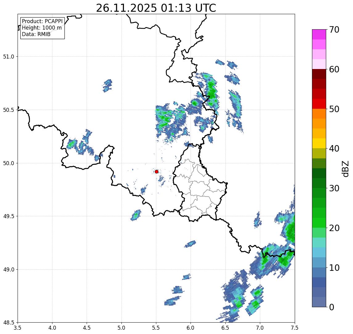Click the colorbar label 70
Screen dimensions: 353x334
[334, 30]
